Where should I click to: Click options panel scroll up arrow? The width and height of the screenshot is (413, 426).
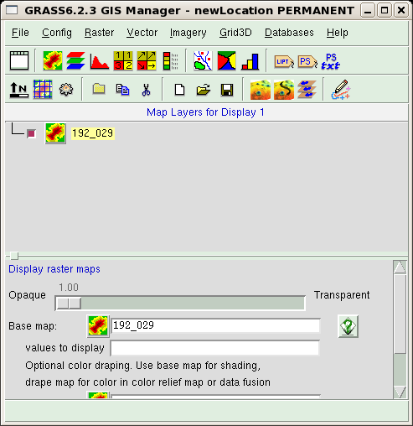[400, 268]
